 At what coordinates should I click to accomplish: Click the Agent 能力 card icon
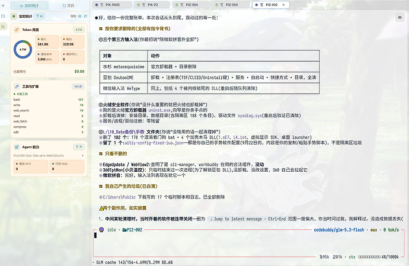point(17,147)
